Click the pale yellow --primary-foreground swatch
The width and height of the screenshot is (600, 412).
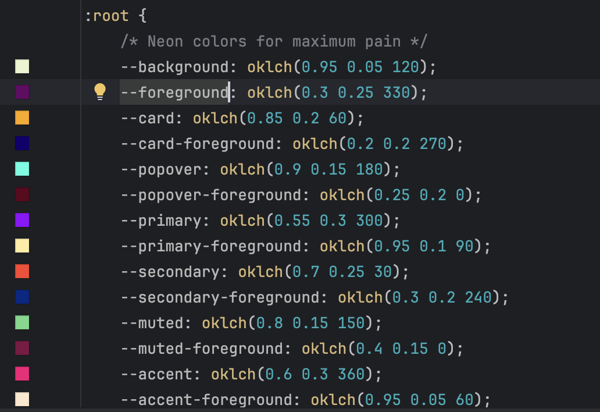22,246
